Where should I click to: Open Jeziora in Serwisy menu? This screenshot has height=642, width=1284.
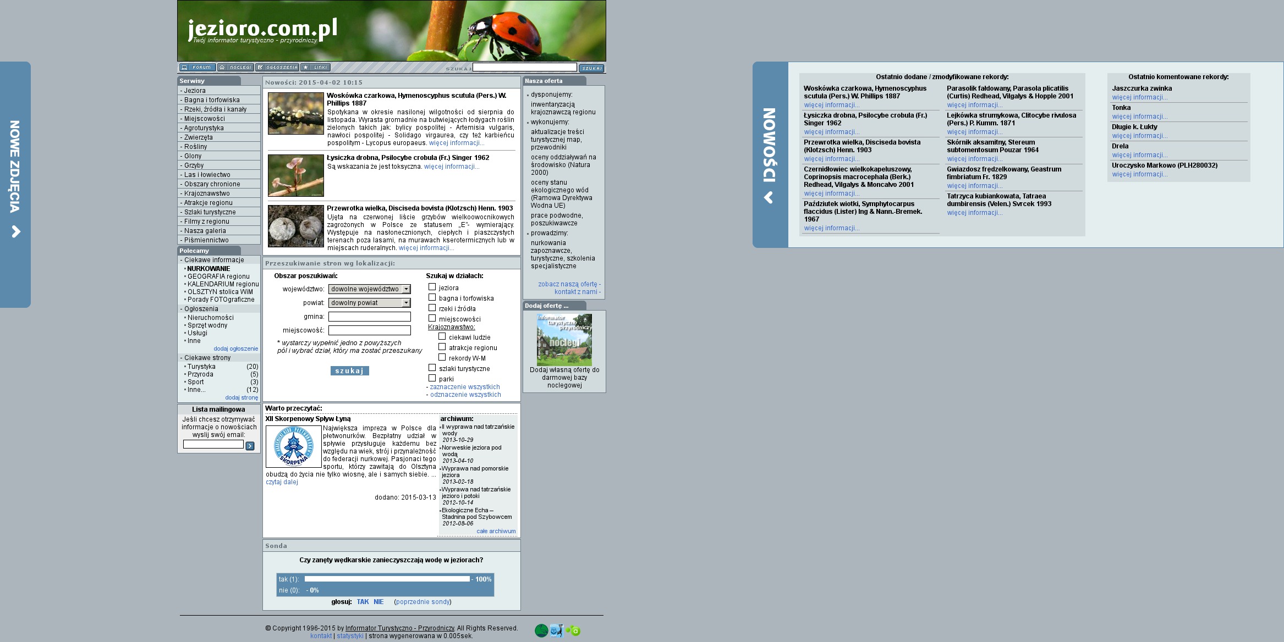[x=195, y=91]
